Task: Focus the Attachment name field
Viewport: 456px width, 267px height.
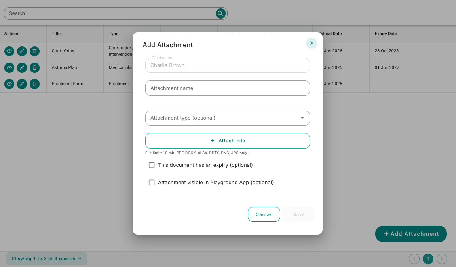Action: (228, 88)
